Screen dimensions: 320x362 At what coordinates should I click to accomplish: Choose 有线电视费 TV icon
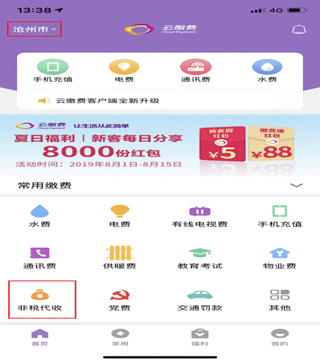(x=200, y=216)
